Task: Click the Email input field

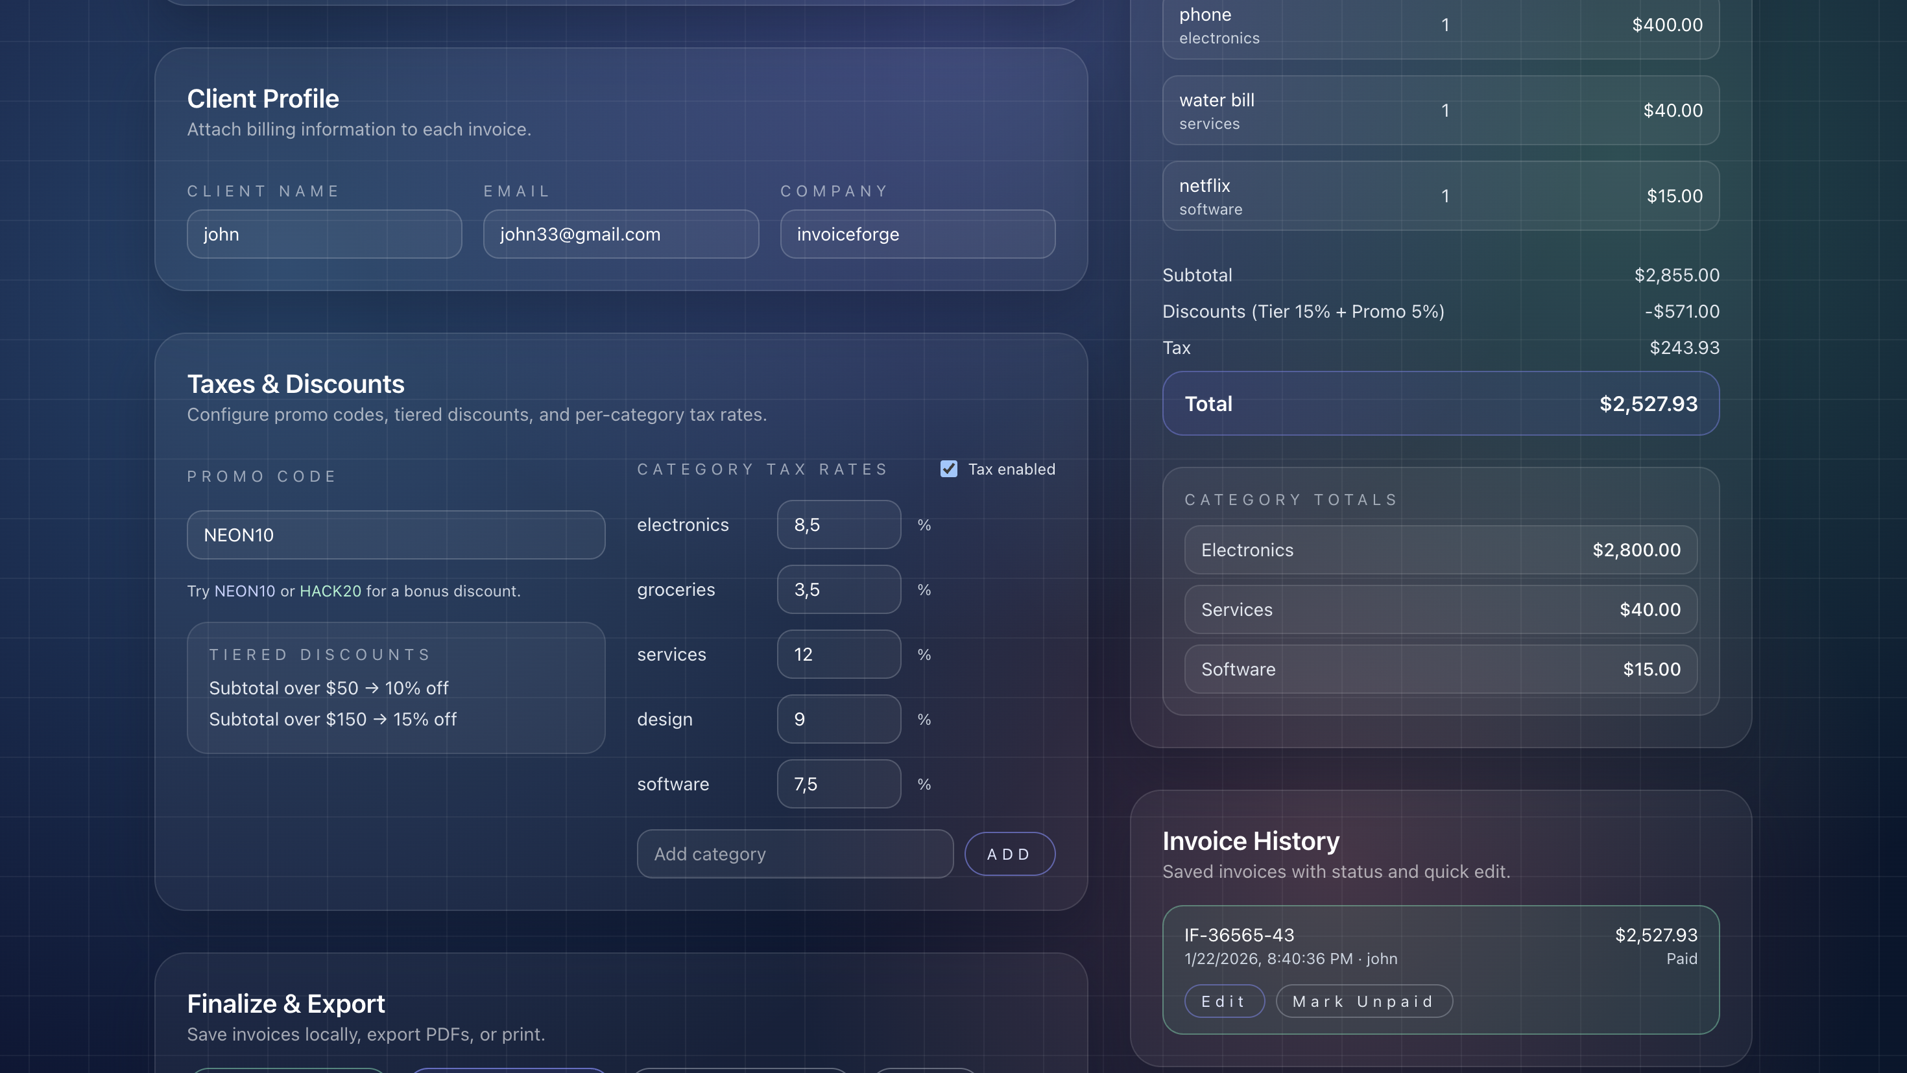Action: 620,235
